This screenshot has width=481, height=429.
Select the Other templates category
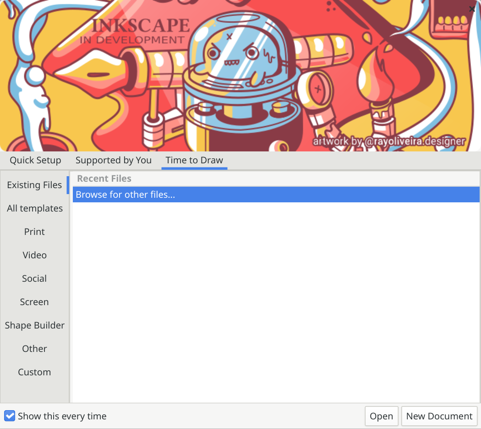tap(34, 349)
